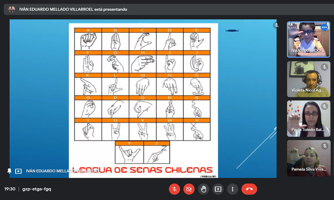334x200 pixels.
Task: Leave the call with the red hang-up button
Action: coord(249,189)
